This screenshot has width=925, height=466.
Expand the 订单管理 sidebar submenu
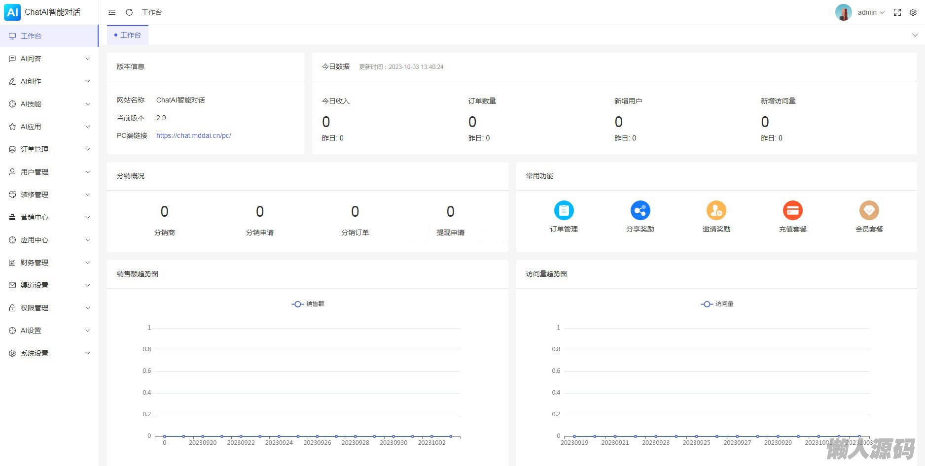pyautogui.click(x=49, y=149)
